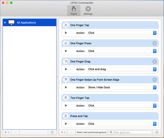Open One Finger Drag gear settings
This screenshot has width=164, height=138.
click(x=154, y=62)
